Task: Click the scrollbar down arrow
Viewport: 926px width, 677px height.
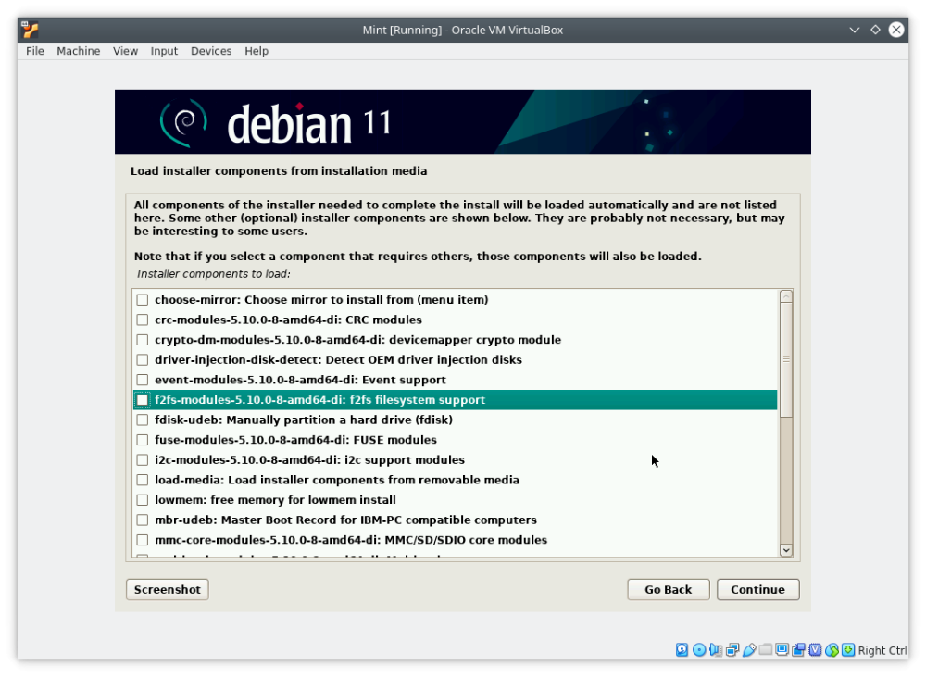Action: click(786, 550)
